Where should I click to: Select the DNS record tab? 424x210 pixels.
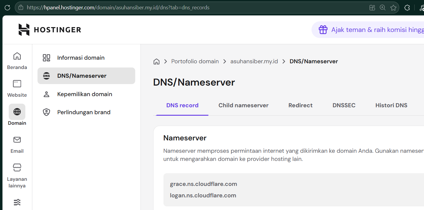pyautogui.click(x=182, y=105)
